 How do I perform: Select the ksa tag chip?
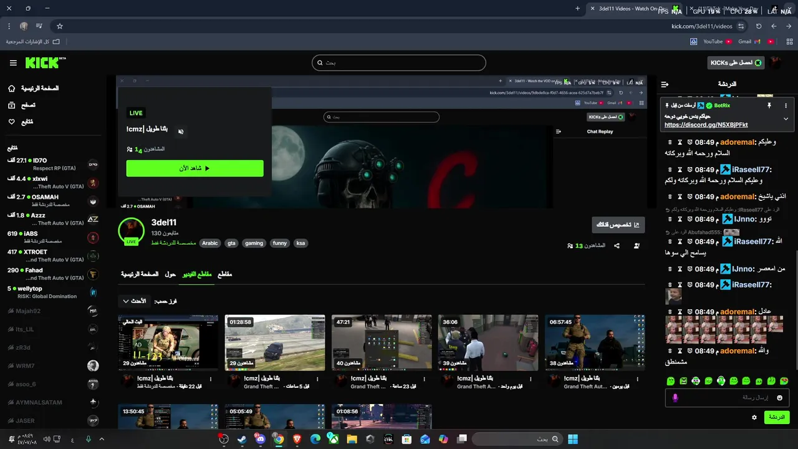[300, 243]
